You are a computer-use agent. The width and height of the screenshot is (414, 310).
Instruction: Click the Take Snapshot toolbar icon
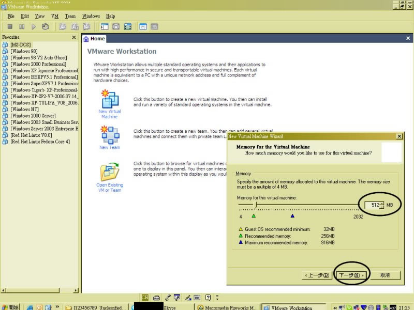pyautogui.click(x=63, y=27)
